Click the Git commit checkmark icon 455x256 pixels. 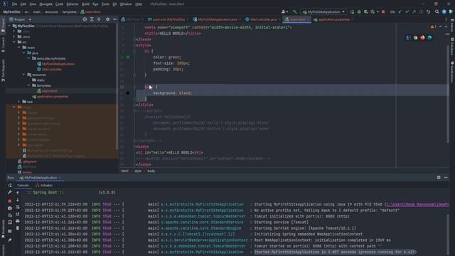pos(407,12)
